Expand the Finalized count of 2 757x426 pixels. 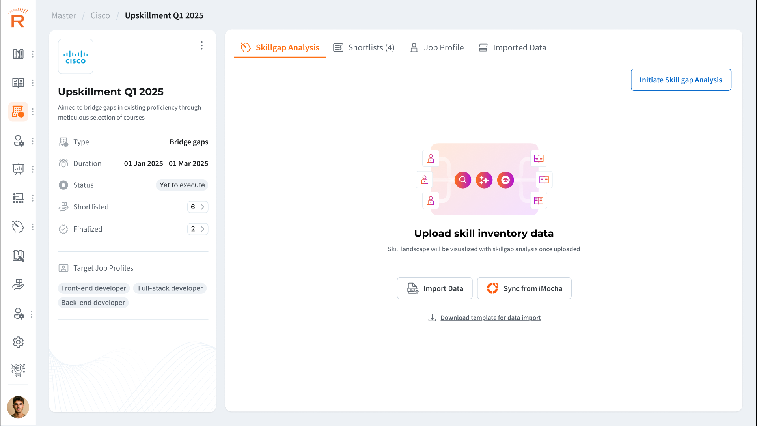point(198,229)
